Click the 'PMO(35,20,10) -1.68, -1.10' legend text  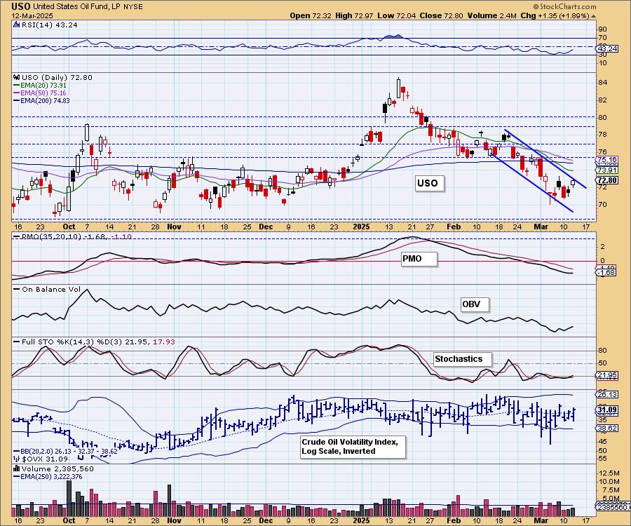[76, 236]
